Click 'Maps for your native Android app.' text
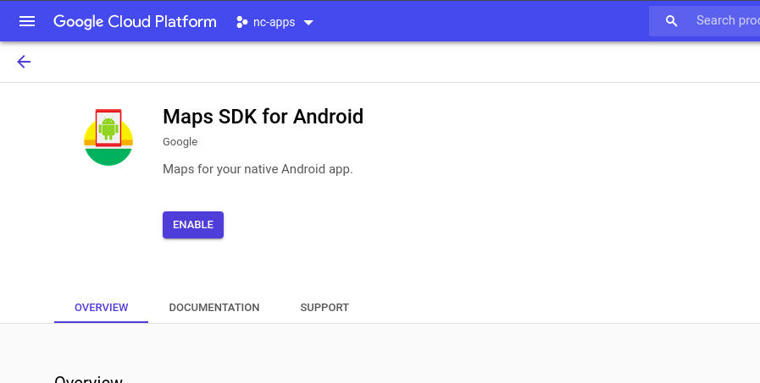Screen dimensions: 760x383 258,169
